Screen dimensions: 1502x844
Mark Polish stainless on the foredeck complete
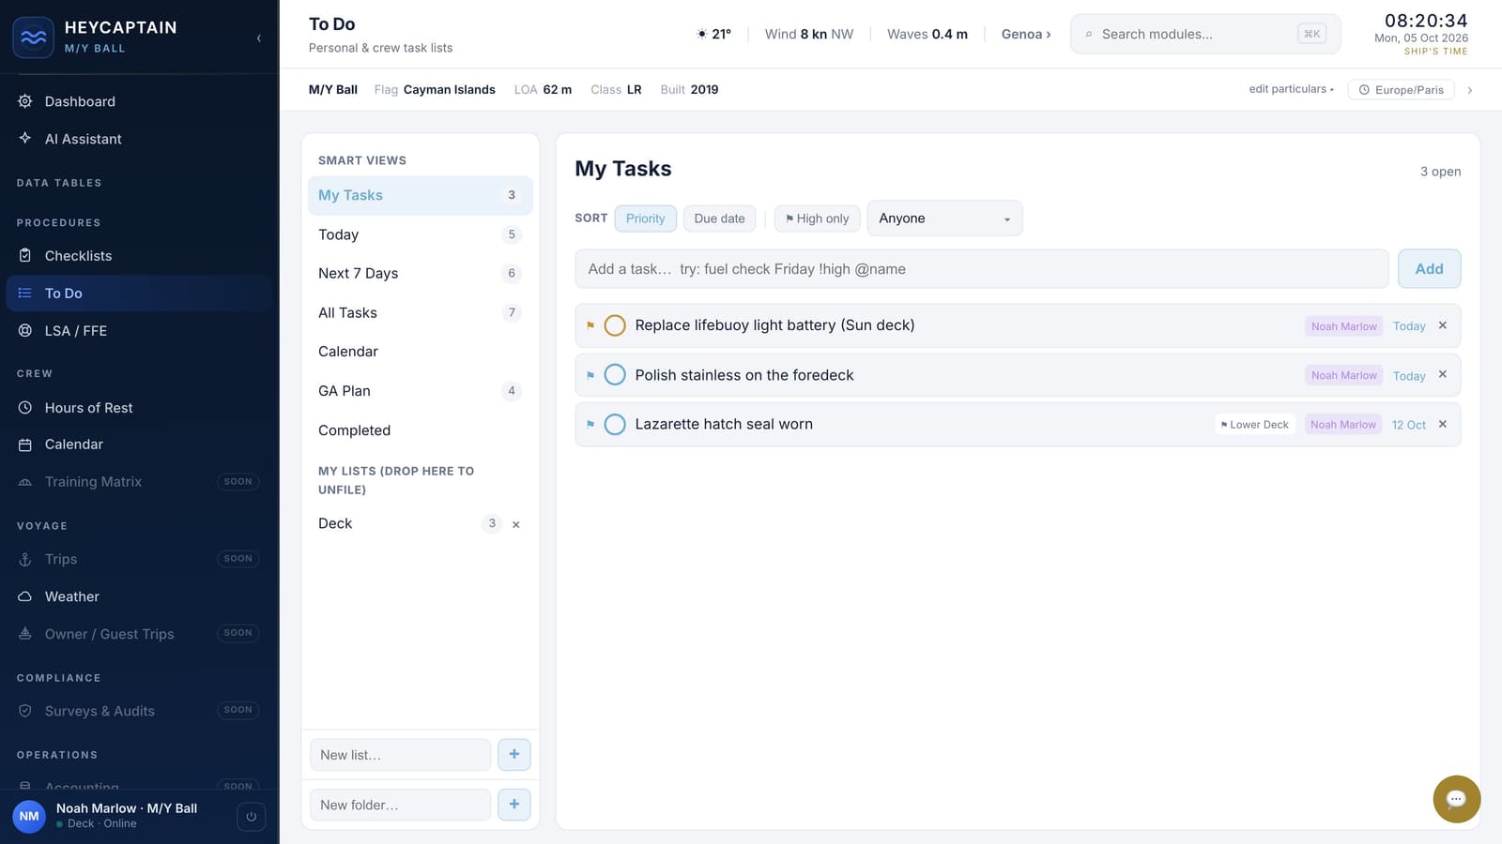[x=615, y=375]
